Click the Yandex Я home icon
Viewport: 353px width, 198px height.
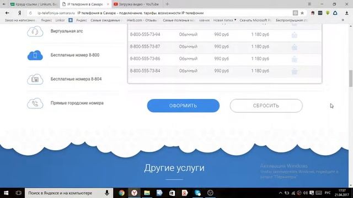tap(20, 13)
